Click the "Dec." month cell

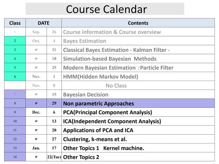tap(36, 112)
